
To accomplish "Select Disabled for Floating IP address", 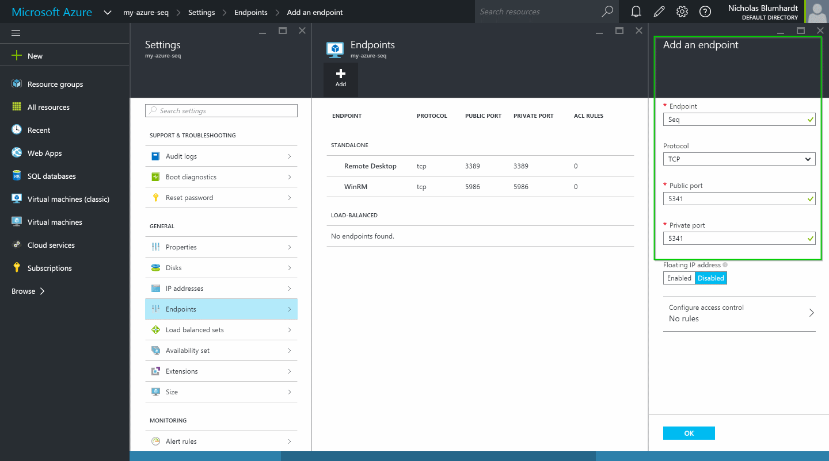I will click(711, 278).
